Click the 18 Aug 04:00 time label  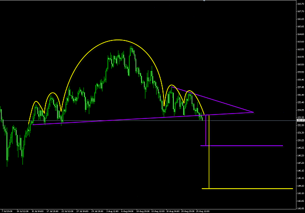point(173,211)
